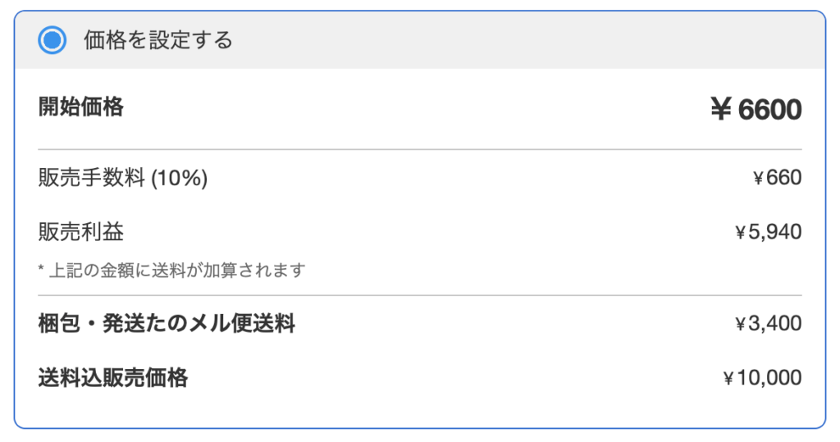Click the blank white area below 送料込販売価格

tap(420, 410)
